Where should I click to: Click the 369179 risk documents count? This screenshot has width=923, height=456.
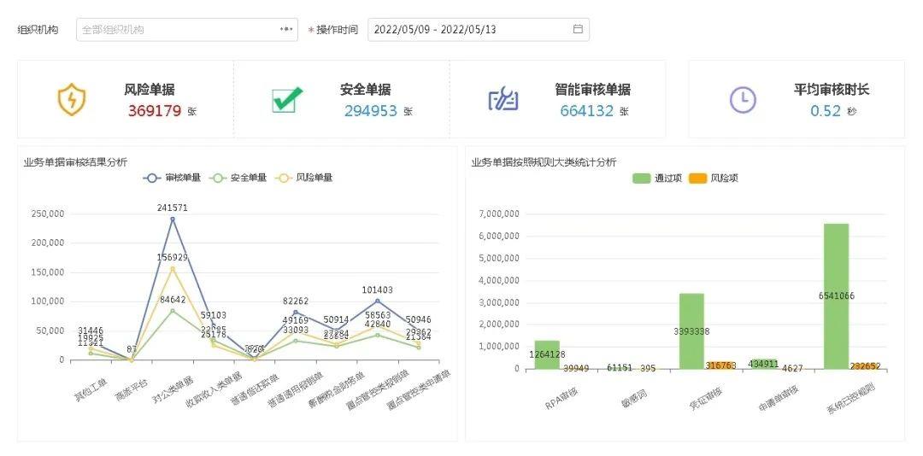click(x=155, y=111)
